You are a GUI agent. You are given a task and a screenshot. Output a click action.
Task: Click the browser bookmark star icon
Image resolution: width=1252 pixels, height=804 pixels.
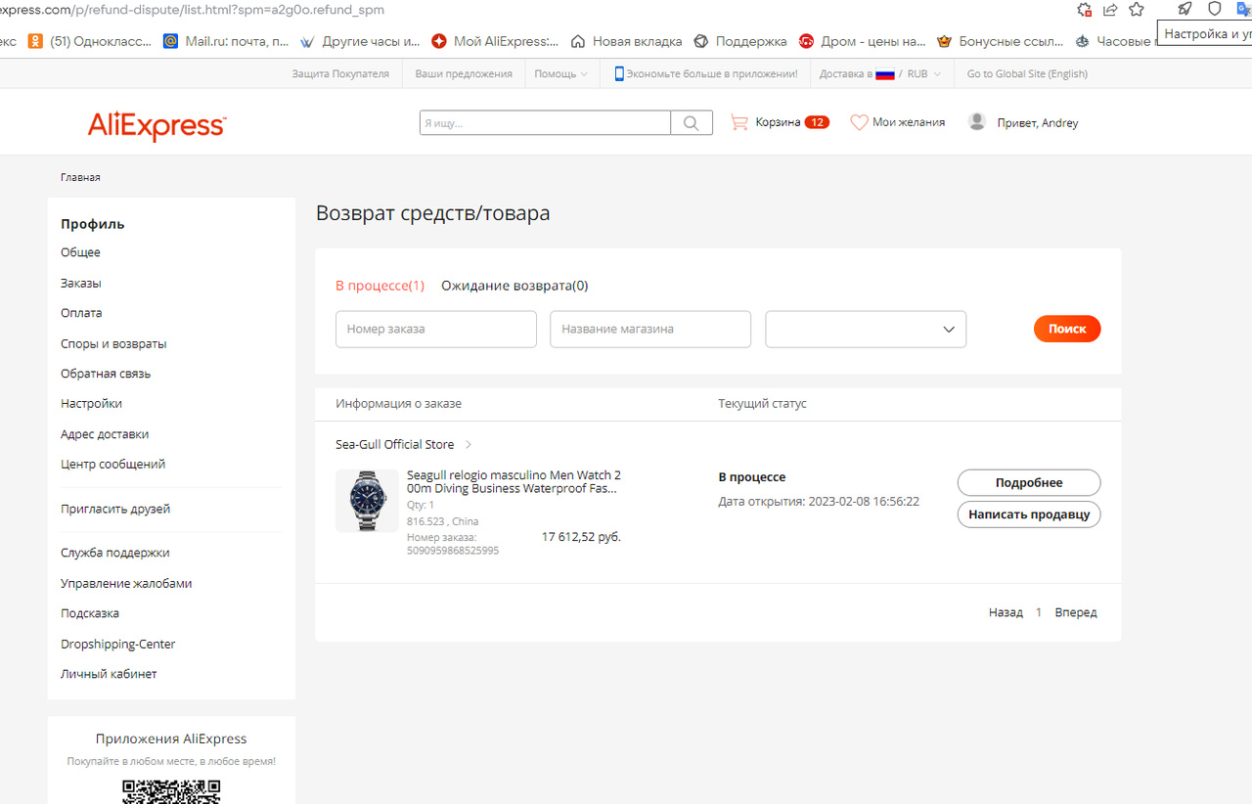(x=1136, y=10)
